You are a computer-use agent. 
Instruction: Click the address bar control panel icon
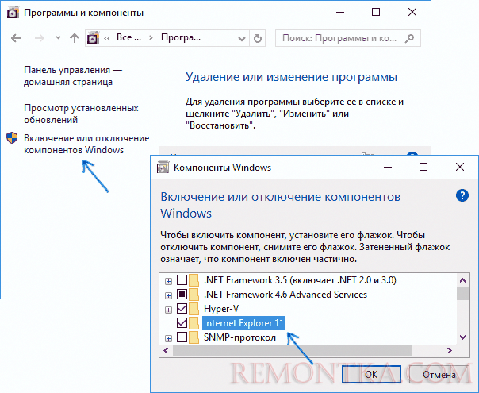tap(93, 38)
